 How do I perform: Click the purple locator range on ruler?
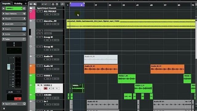point(77,5)
